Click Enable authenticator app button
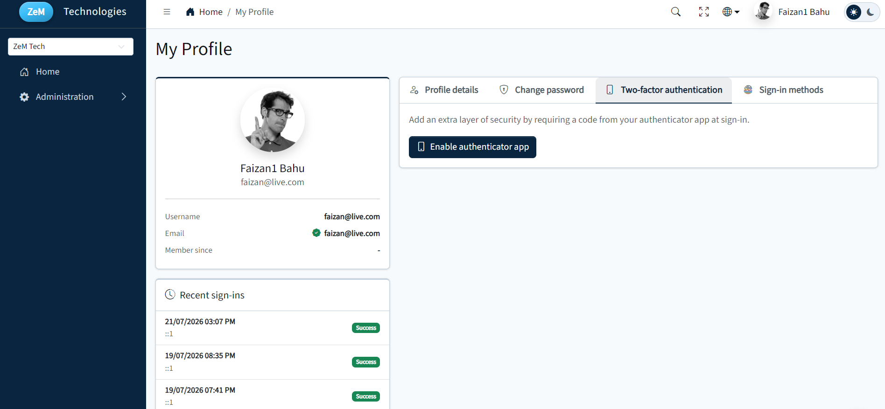This screenshot has height=409, width=885. [472, 147]
